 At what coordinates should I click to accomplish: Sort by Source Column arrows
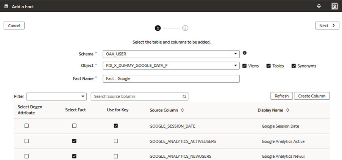pos(182,110)
